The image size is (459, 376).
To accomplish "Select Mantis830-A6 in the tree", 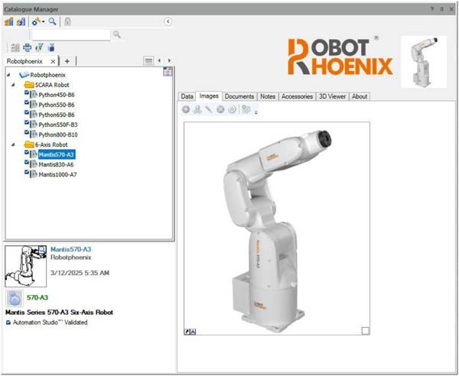I will pos(56,164).
